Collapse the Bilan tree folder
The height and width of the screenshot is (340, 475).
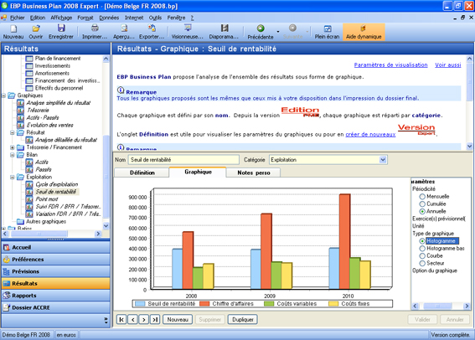tap(13, 155)
